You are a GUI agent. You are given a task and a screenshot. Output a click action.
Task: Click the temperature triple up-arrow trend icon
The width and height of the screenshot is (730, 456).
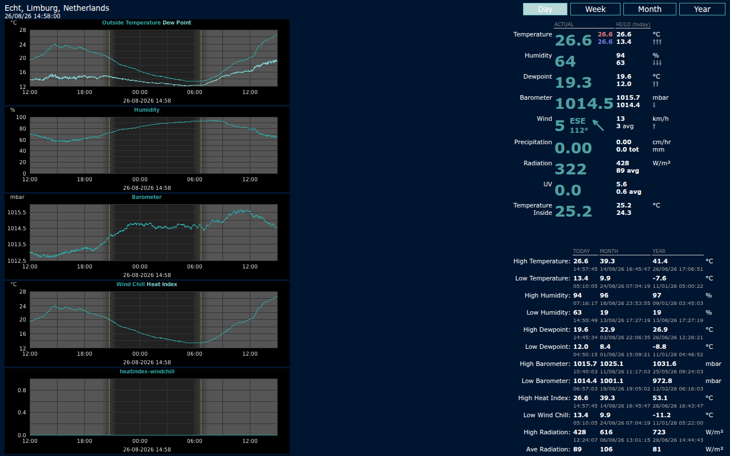coord(656,42)
